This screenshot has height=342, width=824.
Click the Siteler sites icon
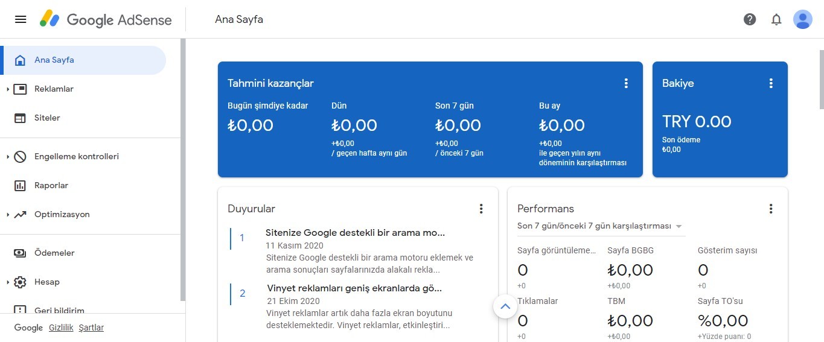point(20,118)
